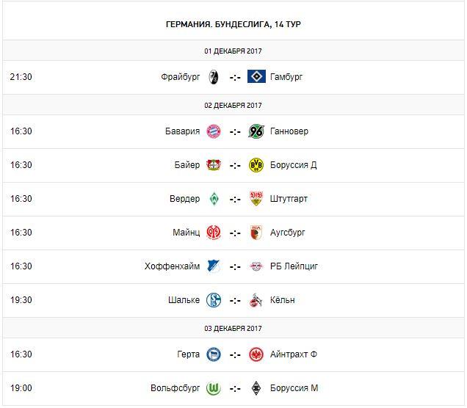The image size is (467, 408).
Task: Click the Шальке vs Кёльн score placeholder
Action: (x=235, y=300)
